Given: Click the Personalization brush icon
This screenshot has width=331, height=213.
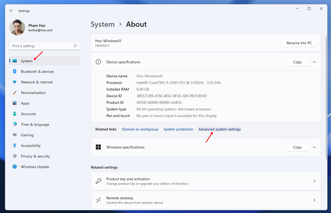Looking at the screenshot, I should [x=15, y=92].
